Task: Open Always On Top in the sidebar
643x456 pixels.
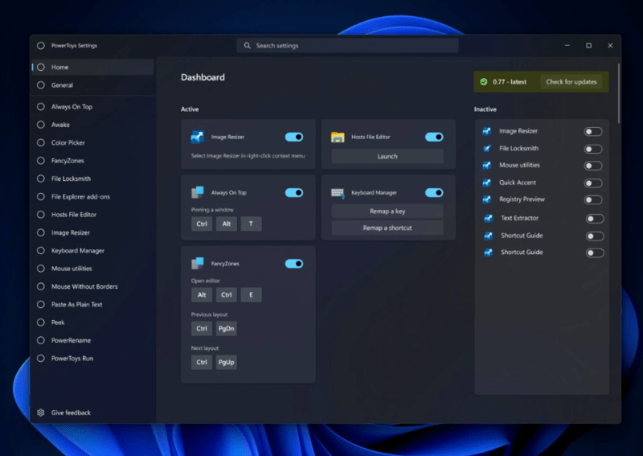Action: 93,107
